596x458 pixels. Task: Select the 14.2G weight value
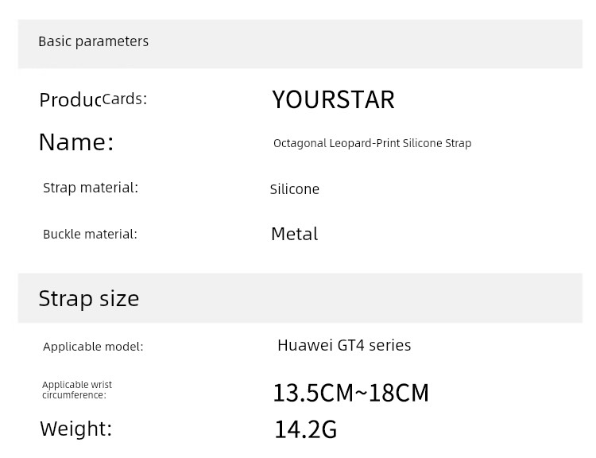(x=306, y=429)
